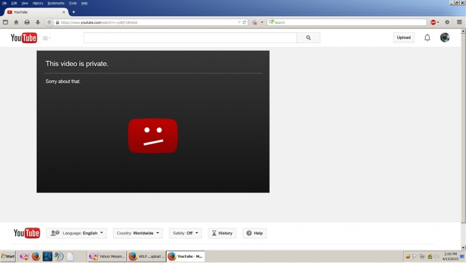466x263 pixels.
Task: Open the Edit menu
Action: [14, 3]
